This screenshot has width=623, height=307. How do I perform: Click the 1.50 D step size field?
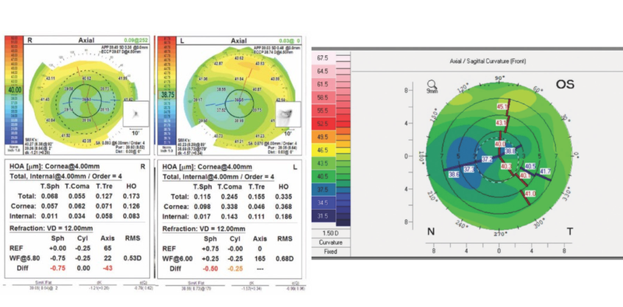(x=331, y=233)
